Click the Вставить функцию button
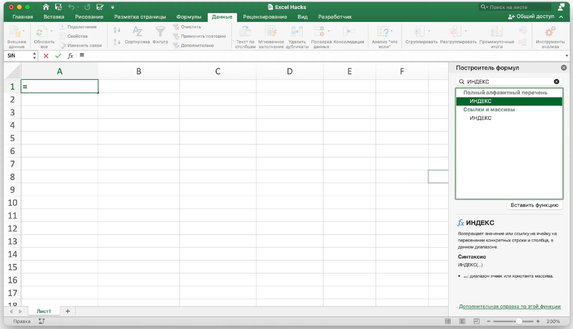Image resolution: width=573 pixels, height=329 pixels. 534,205
